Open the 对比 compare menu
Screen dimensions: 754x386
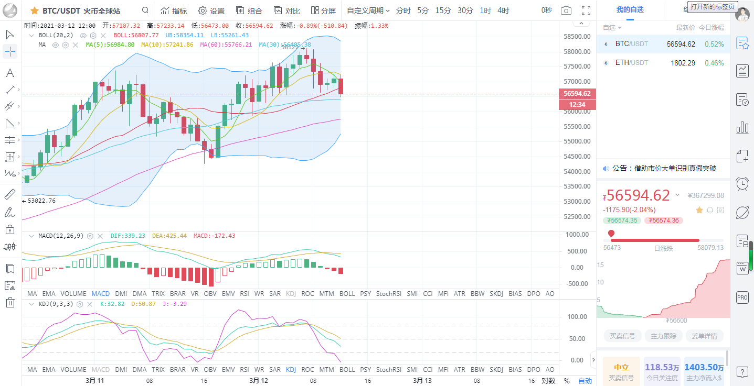pyautogui.click(x=287, y=10)
